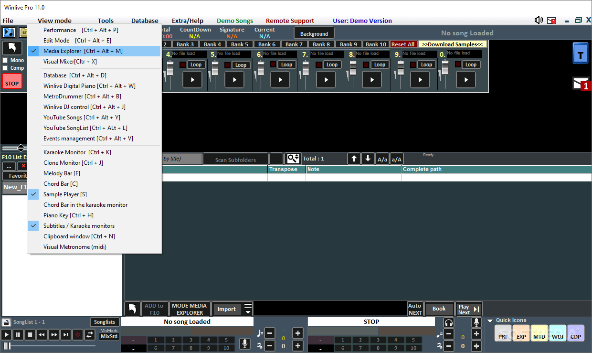Enable the Comp checkbox
Viewport: 592px width, 353px height.
click(5, 68)
